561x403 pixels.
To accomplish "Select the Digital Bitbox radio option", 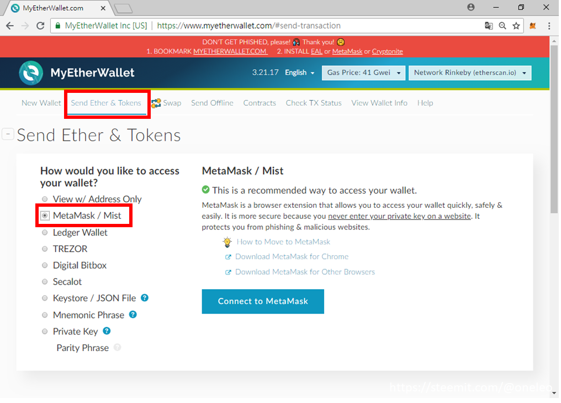I will tap(45, 265).
